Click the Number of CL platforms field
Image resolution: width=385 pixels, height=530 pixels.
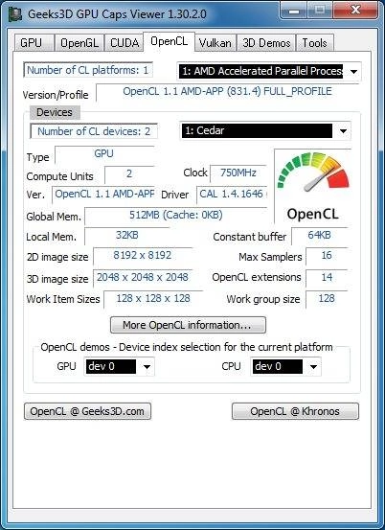click(88, 70)
